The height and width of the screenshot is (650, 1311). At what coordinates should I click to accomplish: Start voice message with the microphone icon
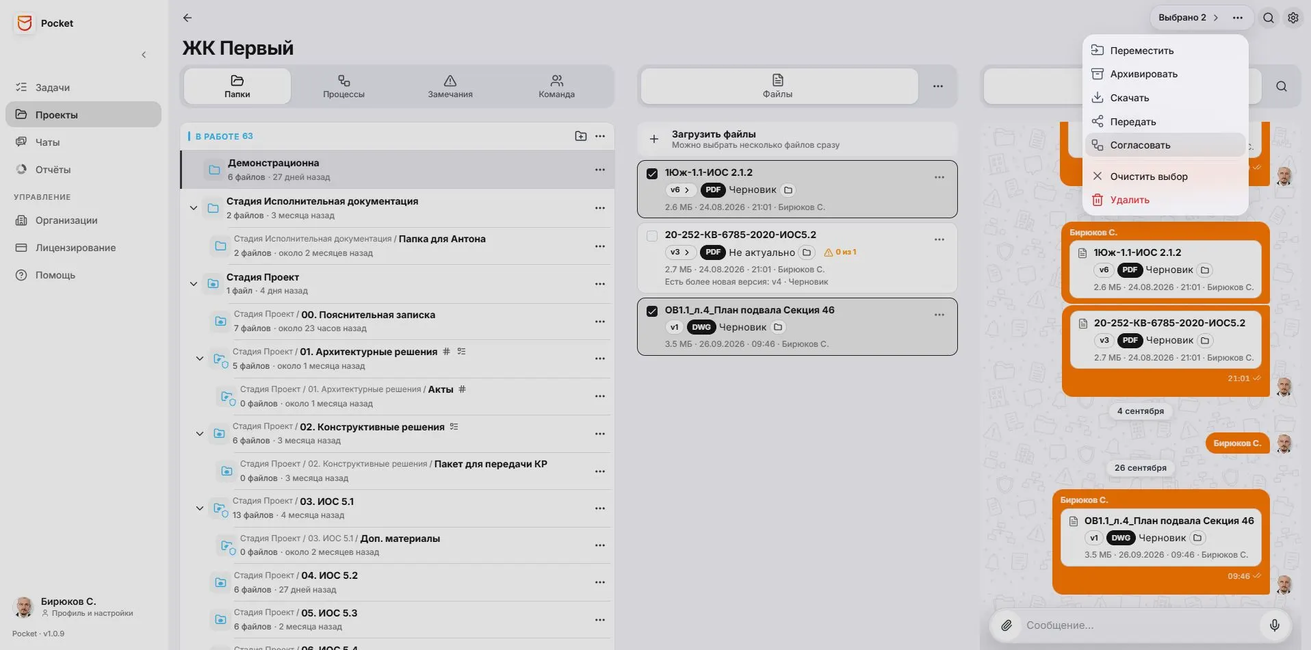(x=1275, y=625)
